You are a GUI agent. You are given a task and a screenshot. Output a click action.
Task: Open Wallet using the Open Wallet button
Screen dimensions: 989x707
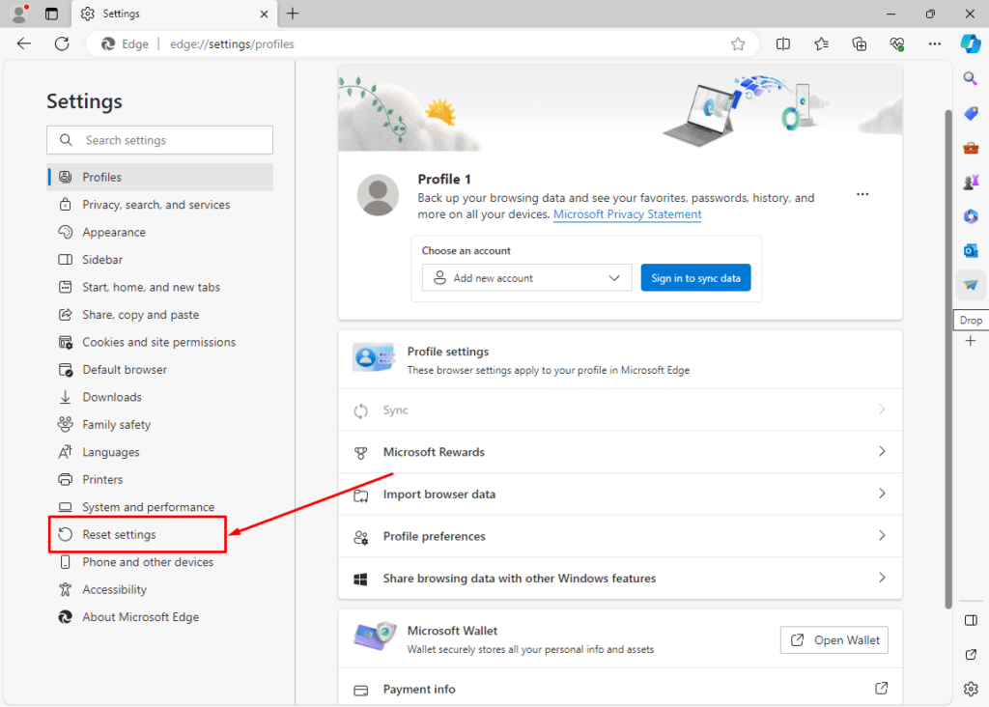coord(834,639)
